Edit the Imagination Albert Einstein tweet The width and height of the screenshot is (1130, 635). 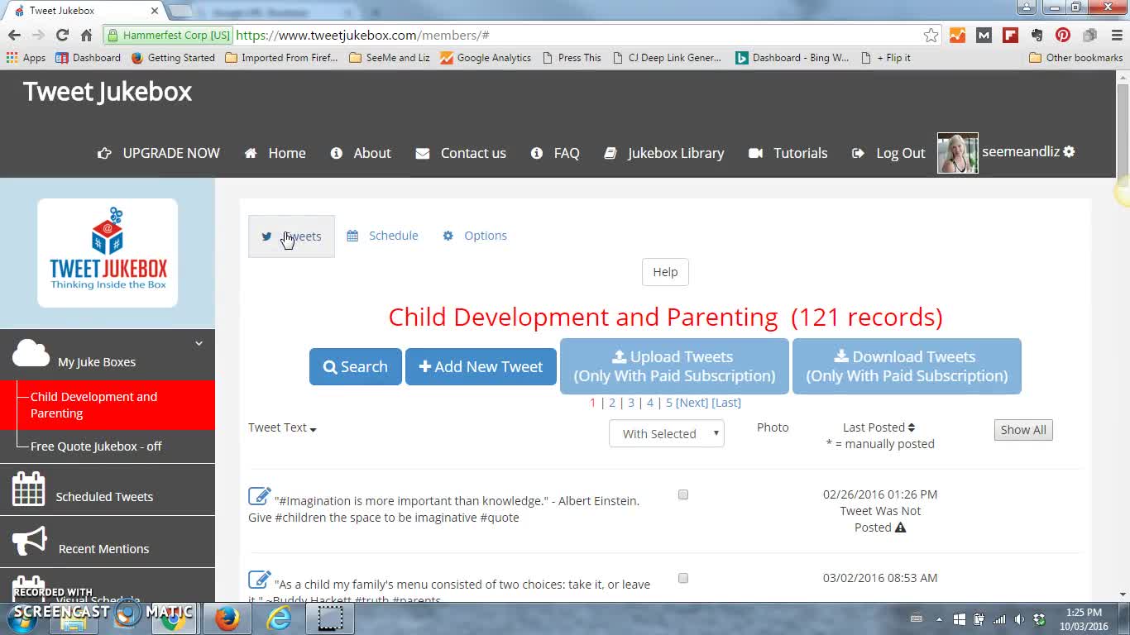tap(259, 496)
